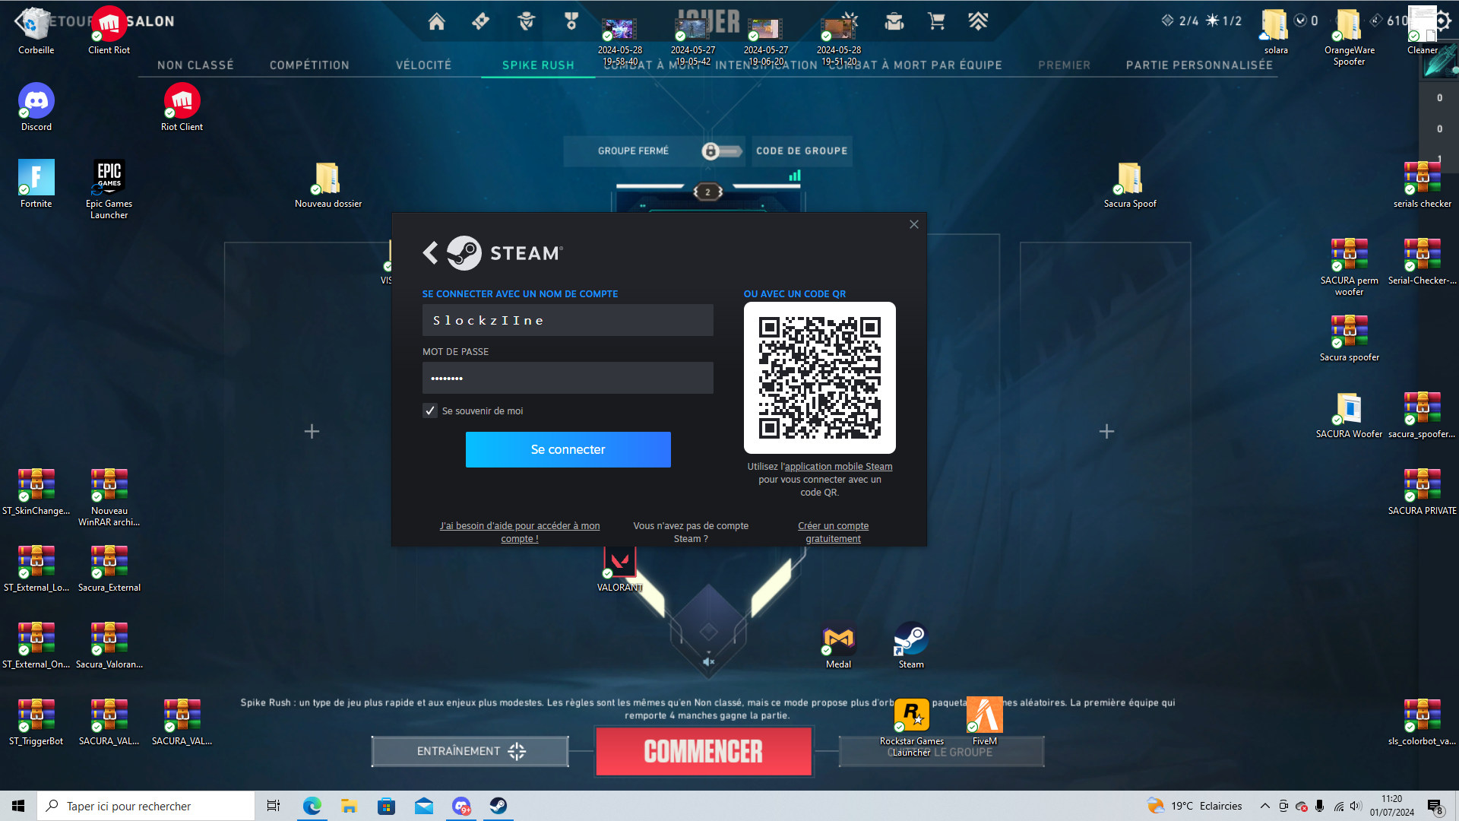Viewport: 1459px width, 821px height.
Task: Click the 'Se connecter' button
Action: click(x=568, y=449)
